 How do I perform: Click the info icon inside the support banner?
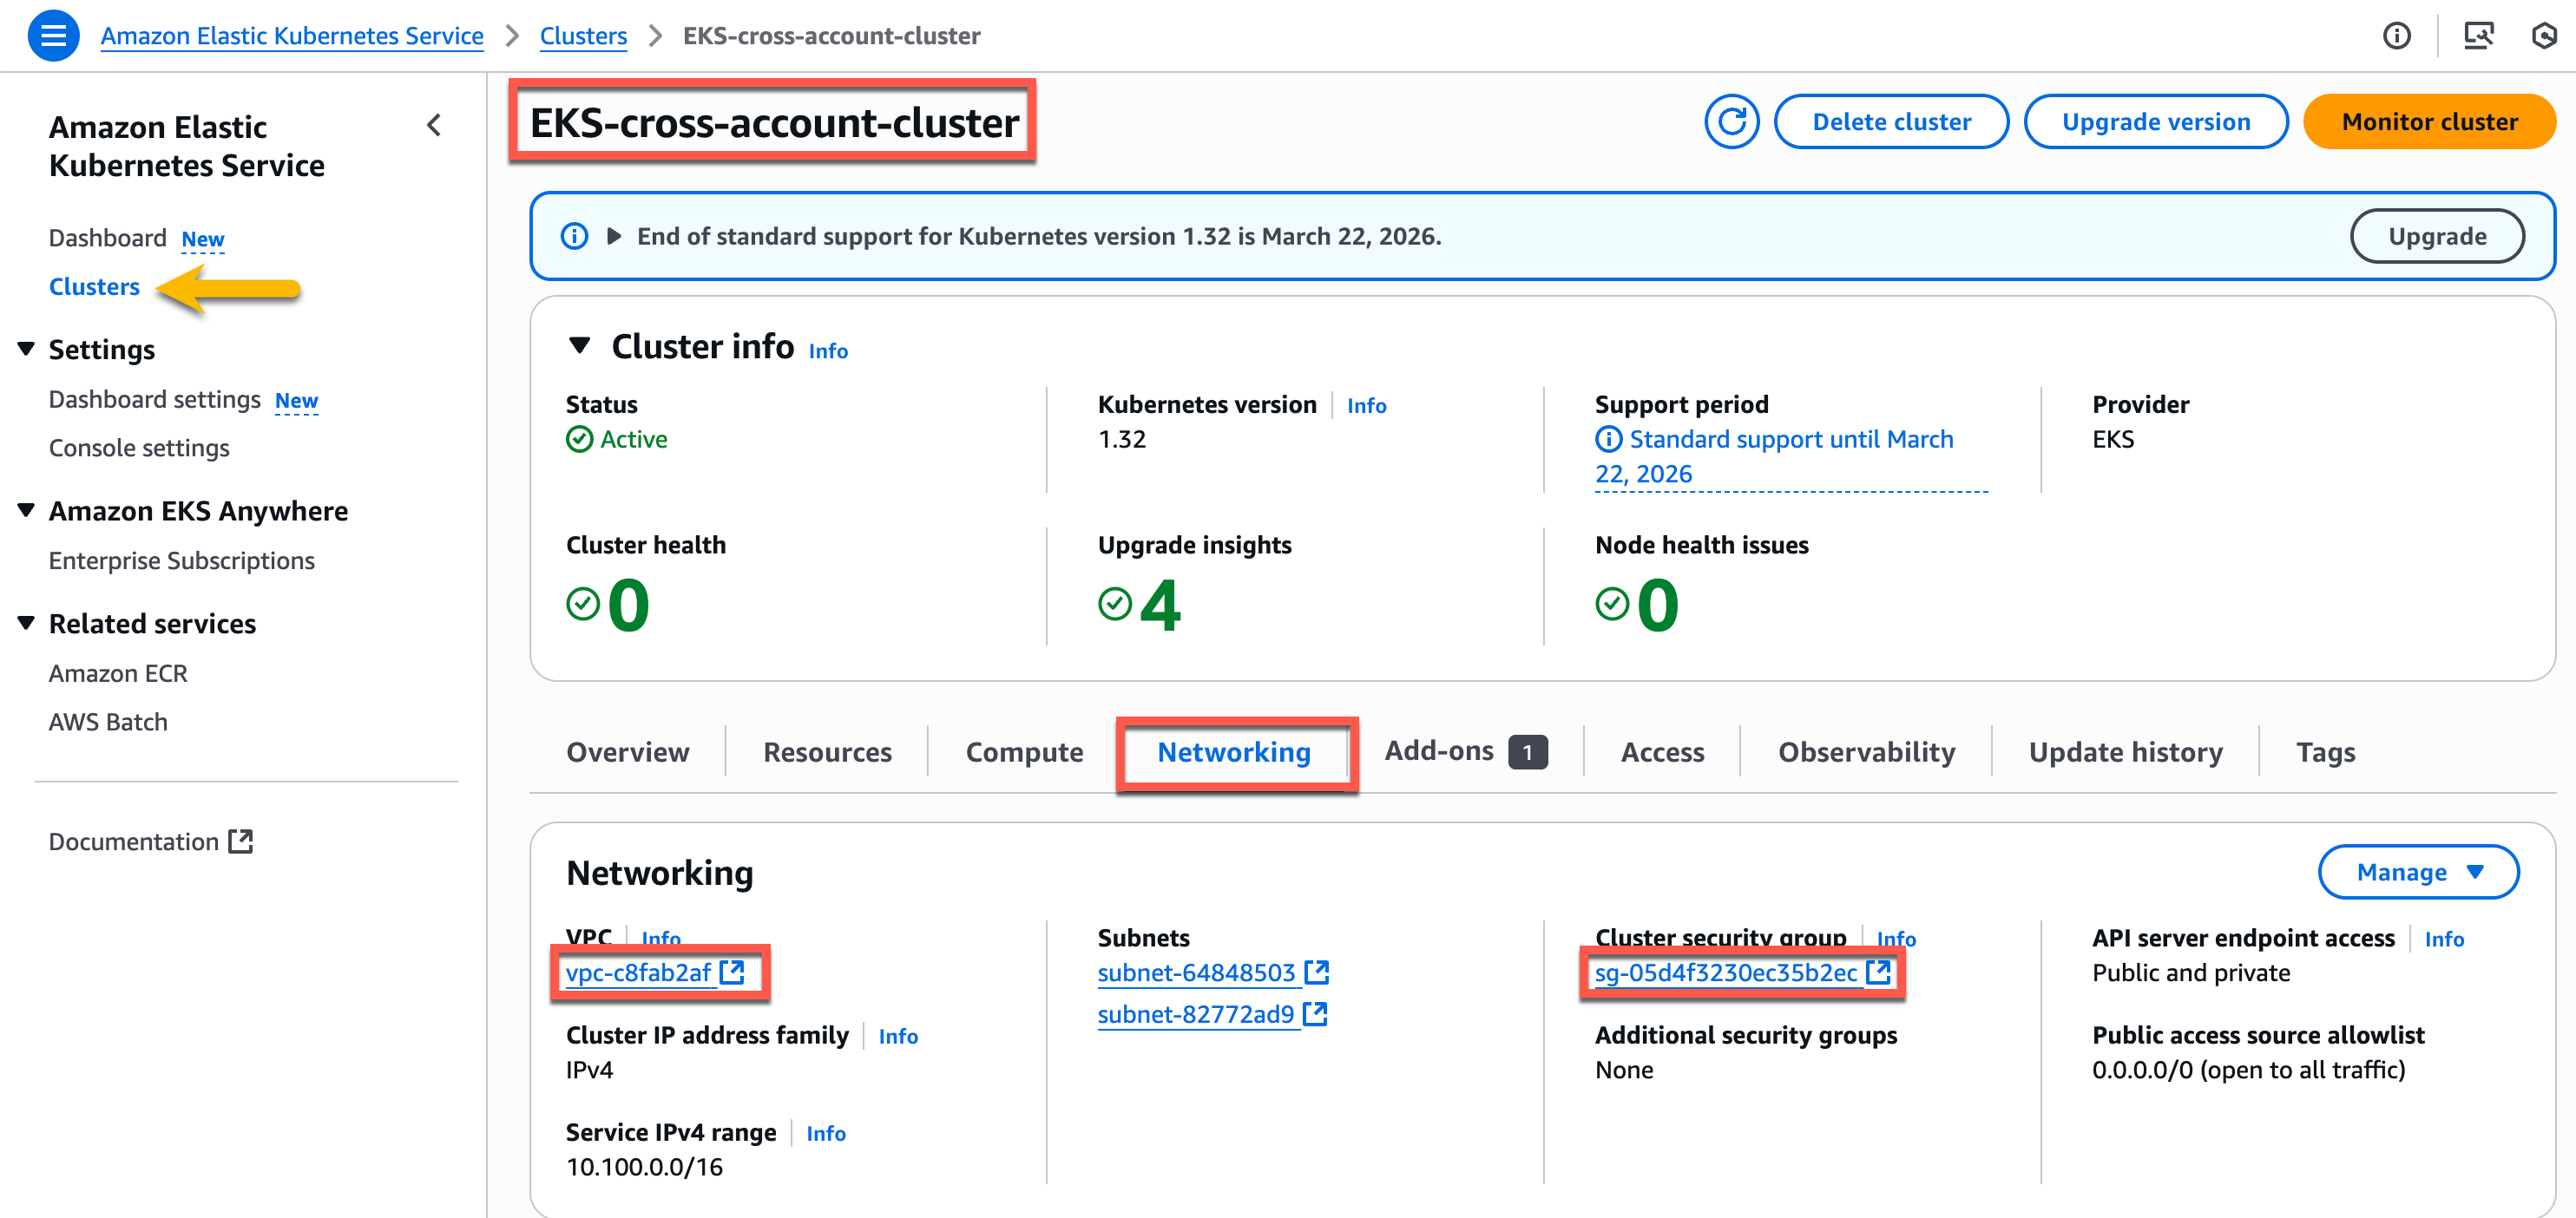point(573,236)
